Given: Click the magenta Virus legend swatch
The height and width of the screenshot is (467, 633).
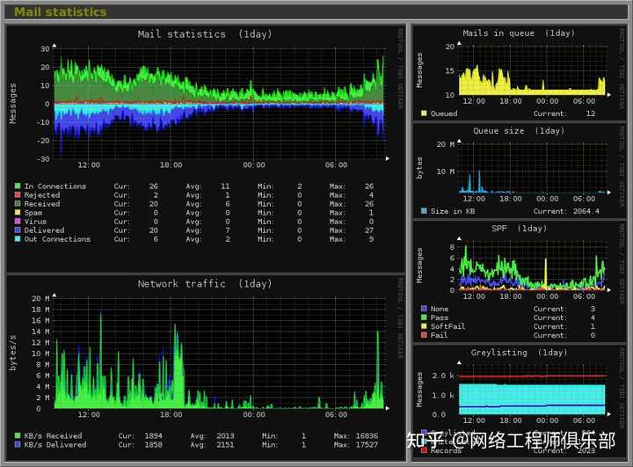Looking at the screenshot, I should pyautogui.click(x=18, y=222).
